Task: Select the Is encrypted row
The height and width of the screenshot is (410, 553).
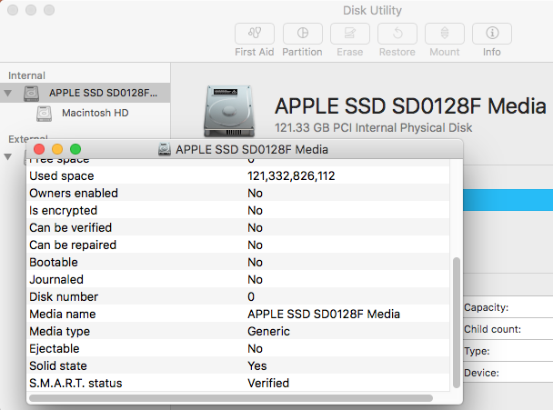Action: coord(238,210)
